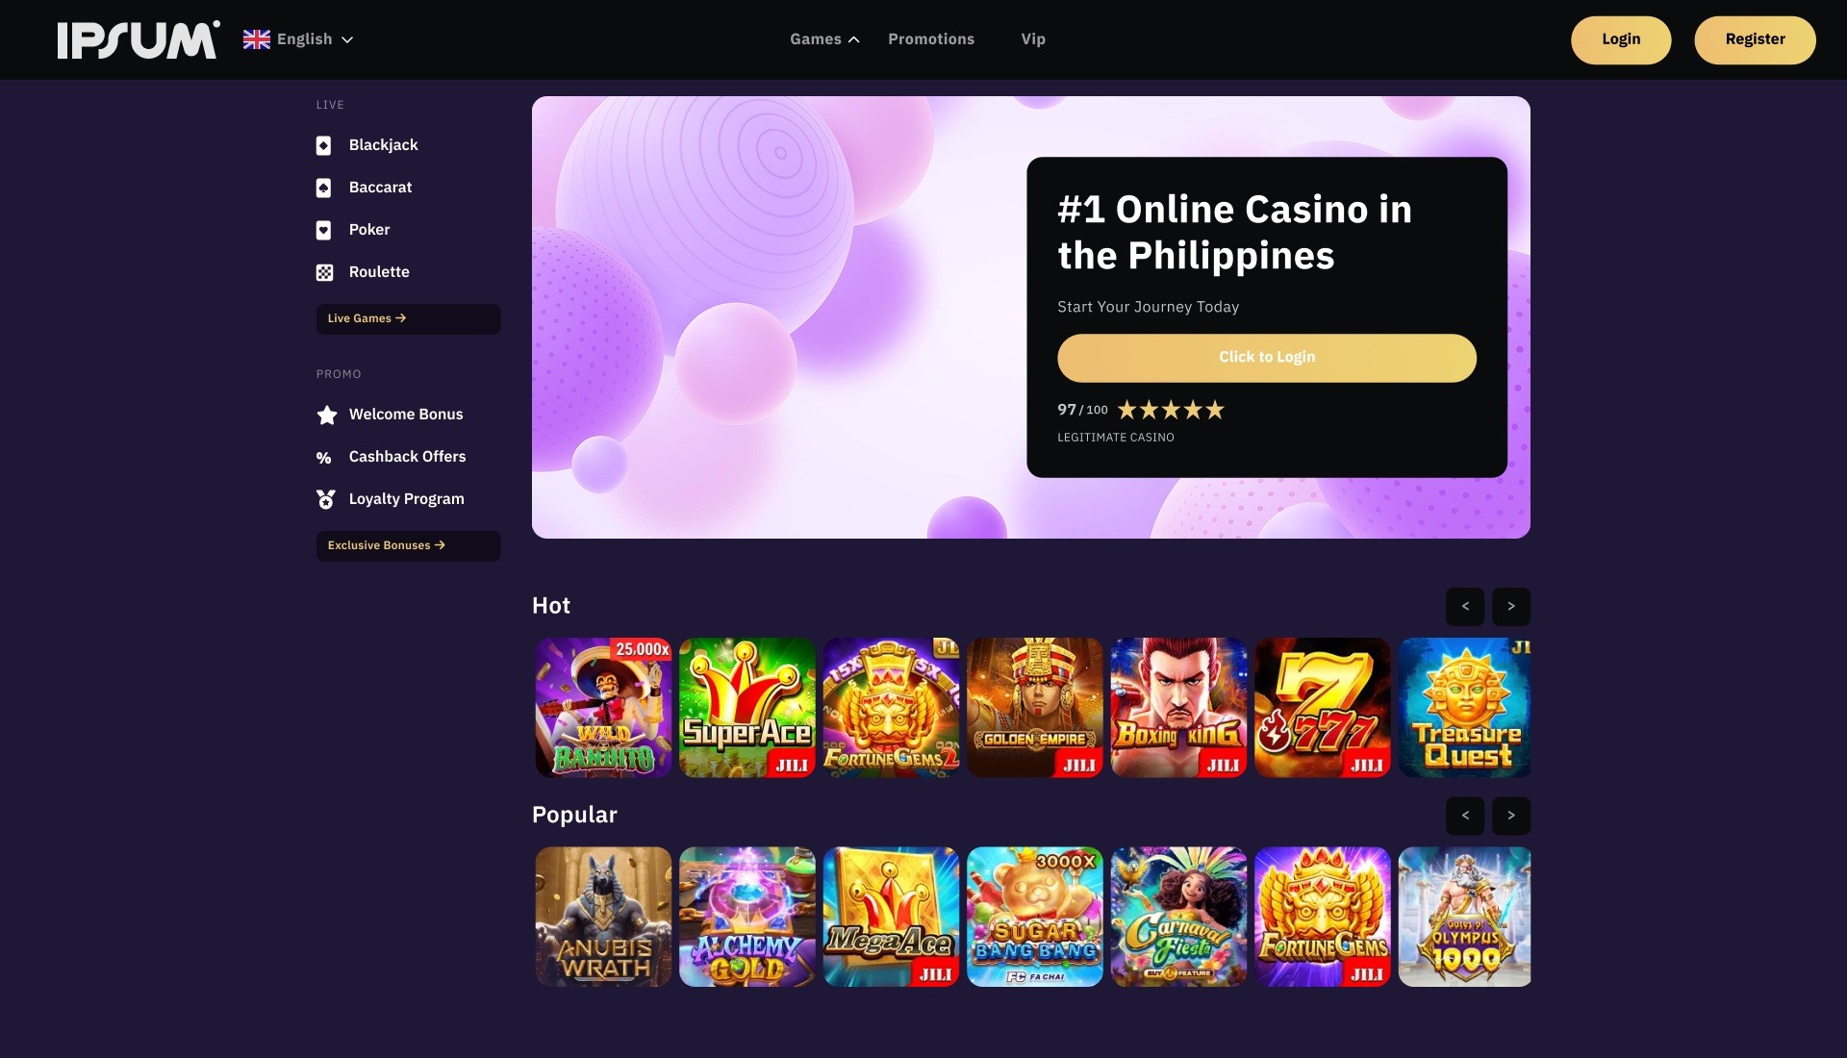This screenshot has height=1058, width=1847.
Task: Click the Welcome Bonus star icon
Action: pyautogui.click(x=327, y=415)
